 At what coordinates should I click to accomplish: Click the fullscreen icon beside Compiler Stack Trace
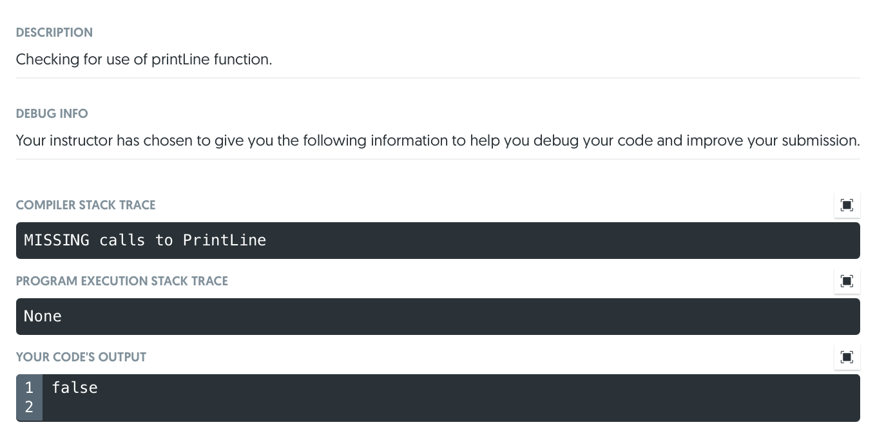pyautogui.click(x=847, y=205)
